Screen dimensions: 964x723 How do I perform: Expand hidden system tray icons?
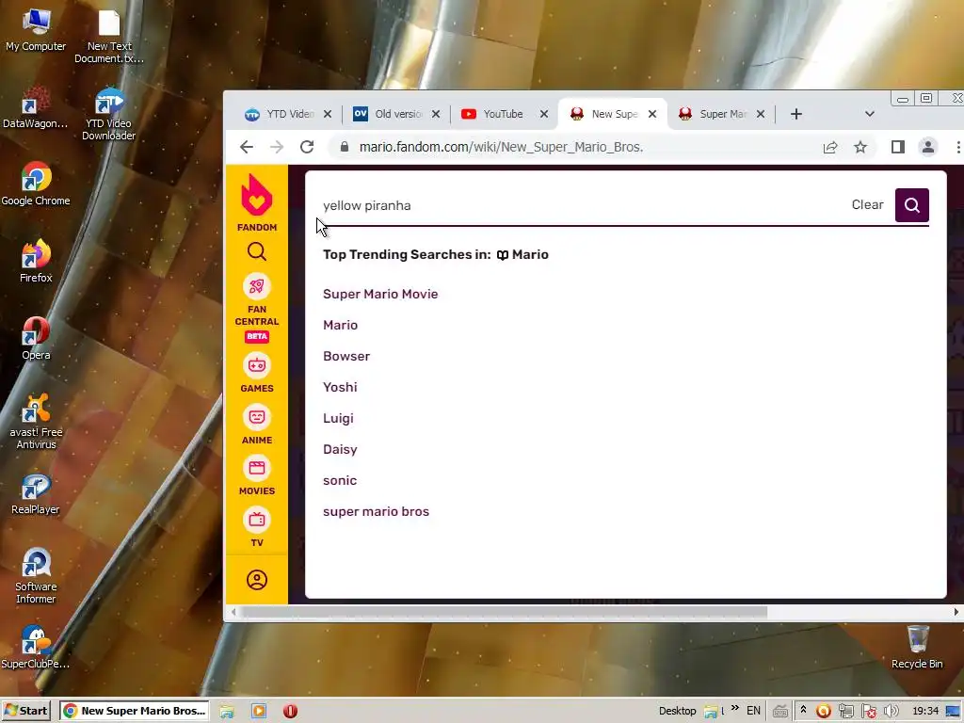point(803,710)
